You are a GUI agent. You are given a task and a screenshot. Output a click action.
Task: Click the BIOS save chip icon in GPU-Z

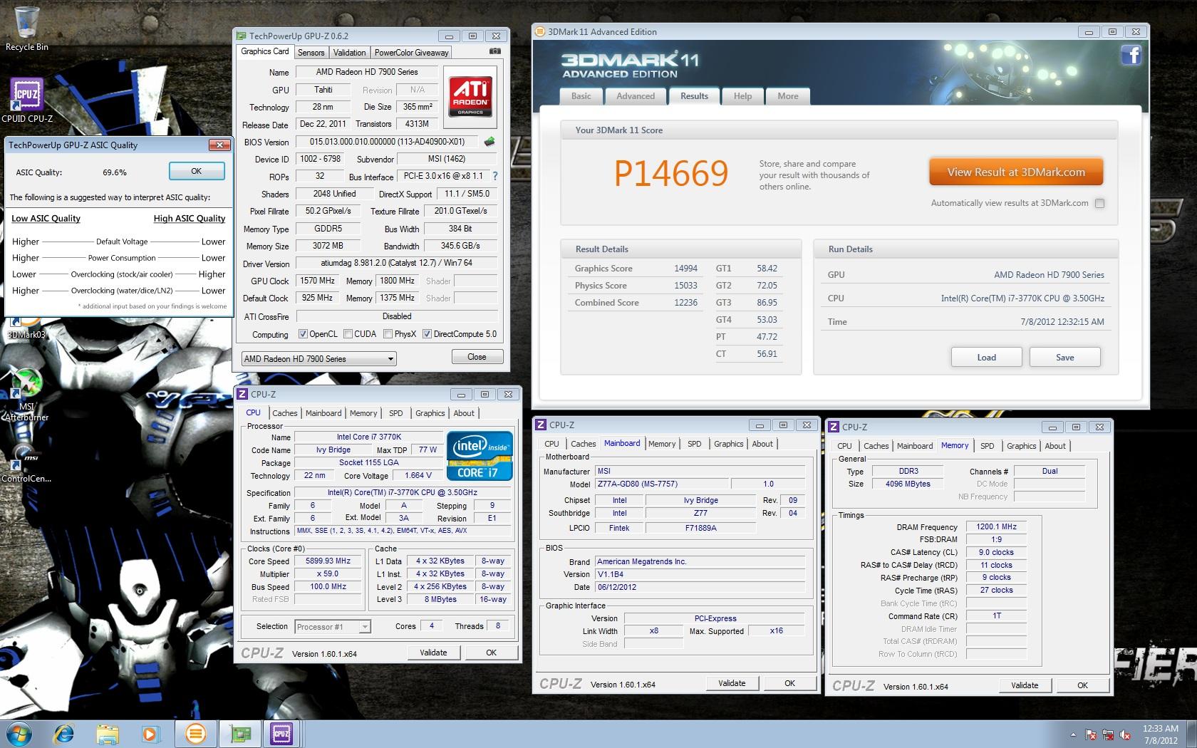coord(489,142)
